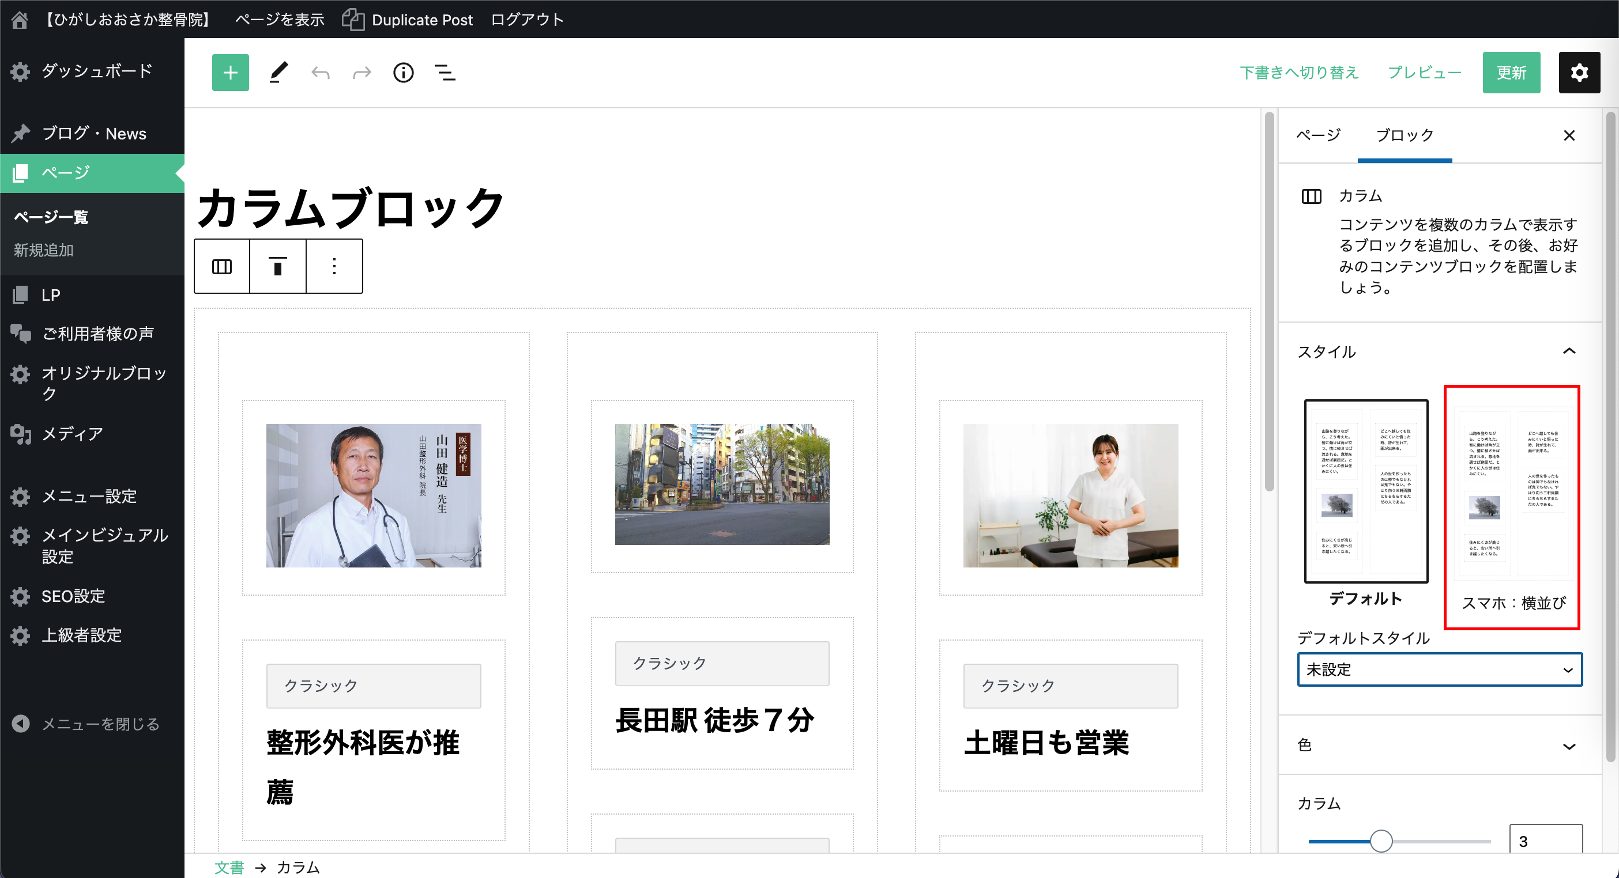The height and width of the screenshot is (878, 1619).
Task: Click the カラム count slider handle
Action: (1381, 841)
